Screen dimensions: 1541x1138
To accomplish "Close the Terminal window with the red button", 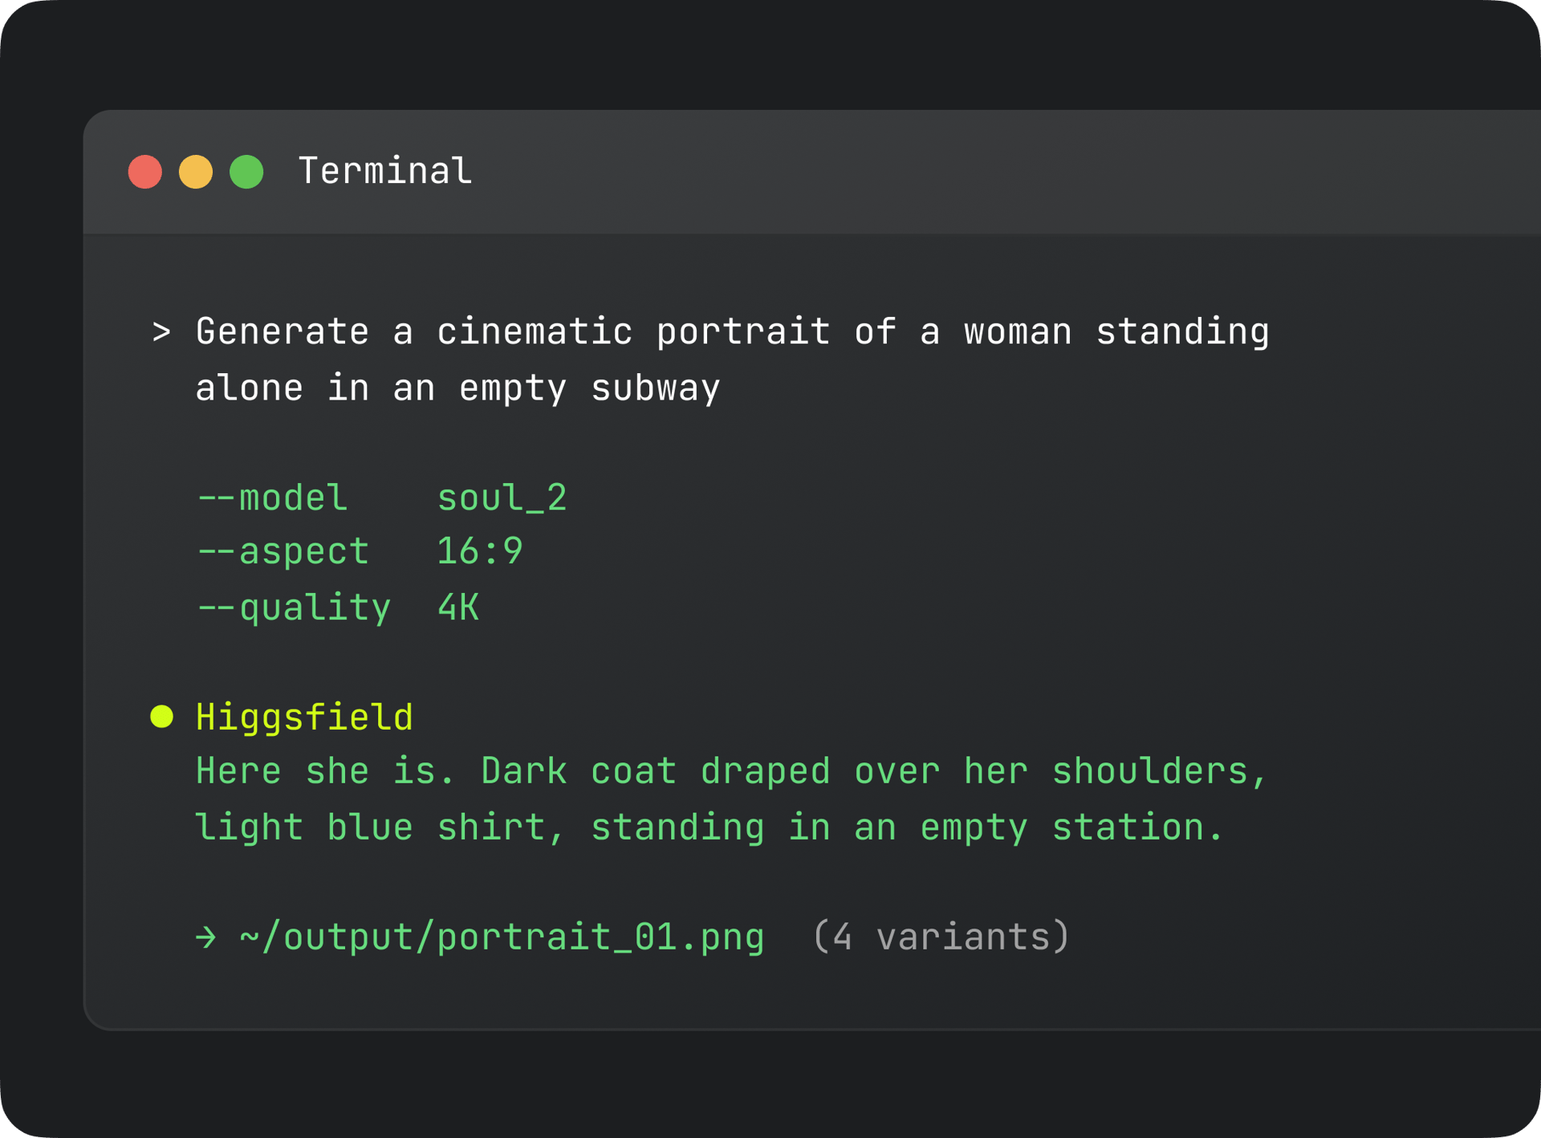I will [145, 172].
